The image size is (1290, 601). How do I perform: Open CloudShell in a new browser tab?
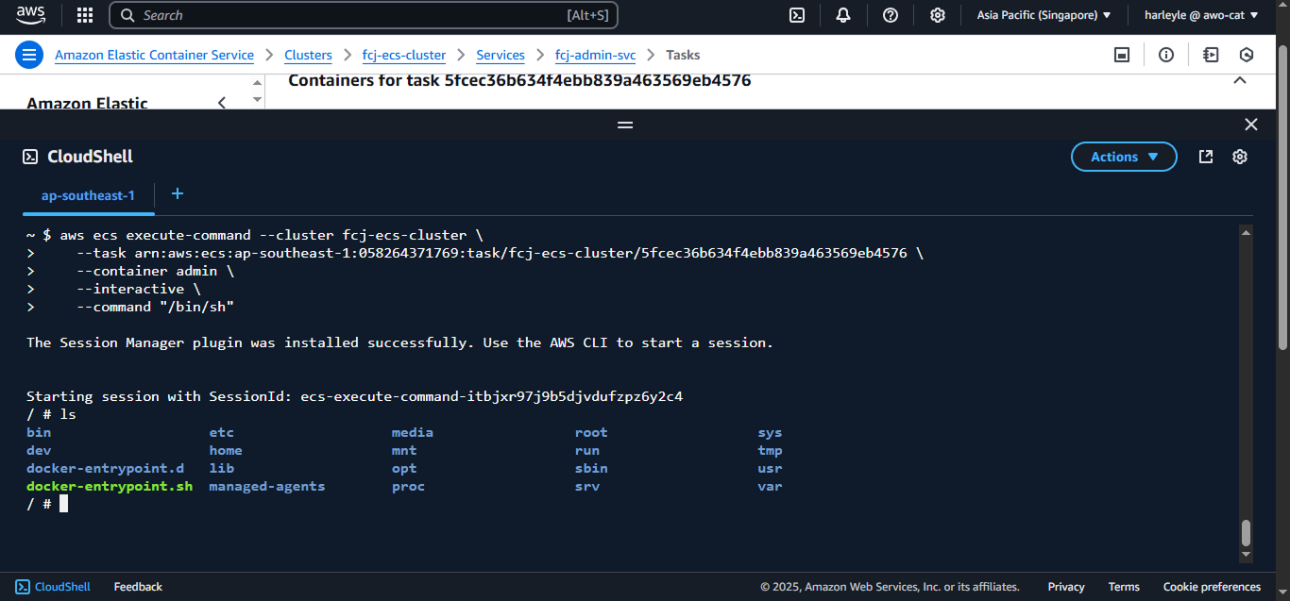coord(1206,157)
